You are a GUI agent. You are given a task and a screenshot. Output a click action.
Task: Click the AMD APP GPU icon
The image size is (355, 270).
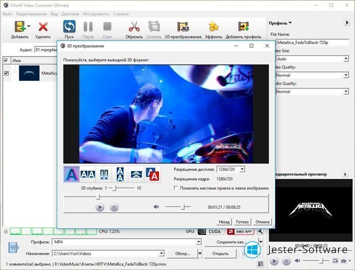pos(241,232)
